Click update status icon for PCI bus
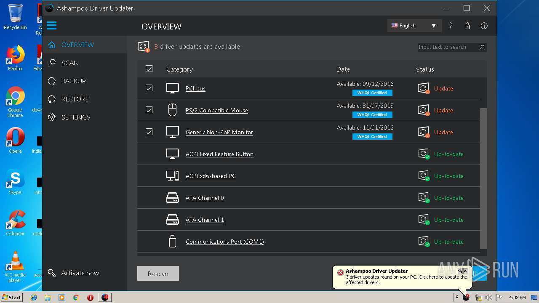This screenshot has width=539, height=303. pyautogui.click(x=424, y=88)
